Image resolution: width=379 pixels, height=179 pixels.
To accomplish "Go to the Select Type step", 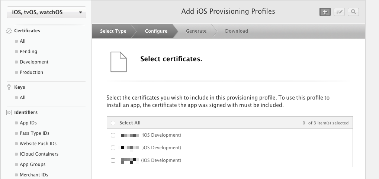I will click(x=113, y=31).
